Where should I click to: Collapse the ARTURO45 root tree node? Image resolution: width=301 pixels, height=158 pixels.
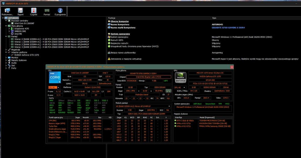(3, 18)
